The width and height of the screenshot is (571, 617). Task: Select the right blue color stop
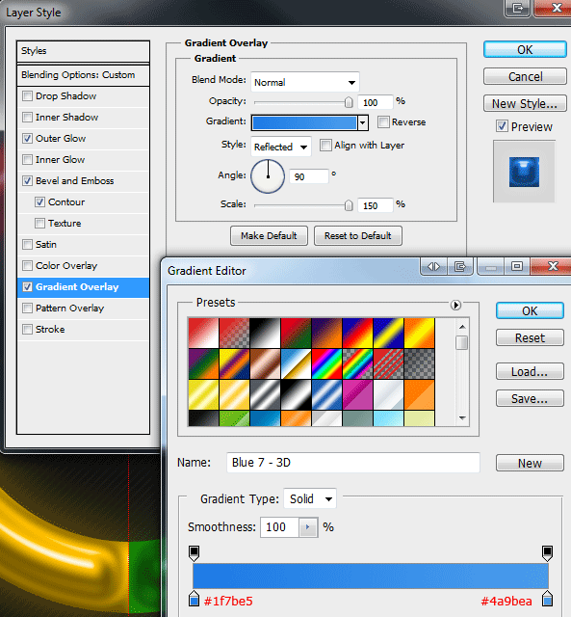click(x=548, y=598)
